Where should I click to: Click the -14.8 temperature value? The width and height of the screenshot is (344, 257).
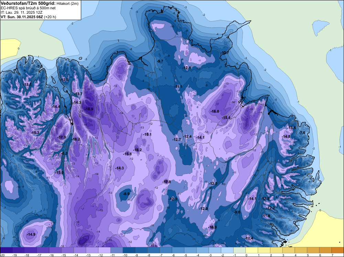tap(286, 136)
